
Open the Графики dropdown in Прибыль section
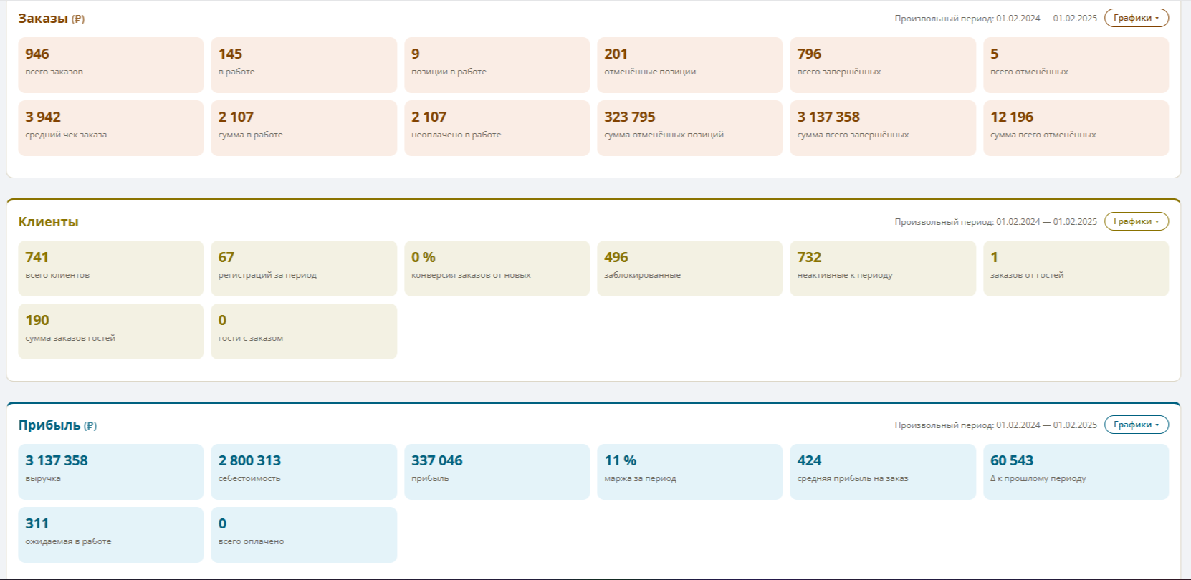1136,425
